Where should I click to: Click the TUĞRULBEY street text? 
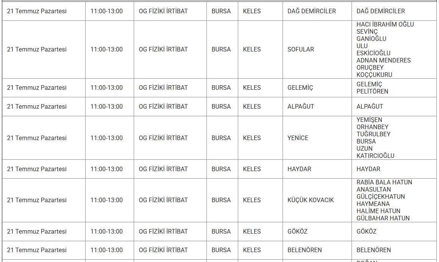[x=373, y=134]
